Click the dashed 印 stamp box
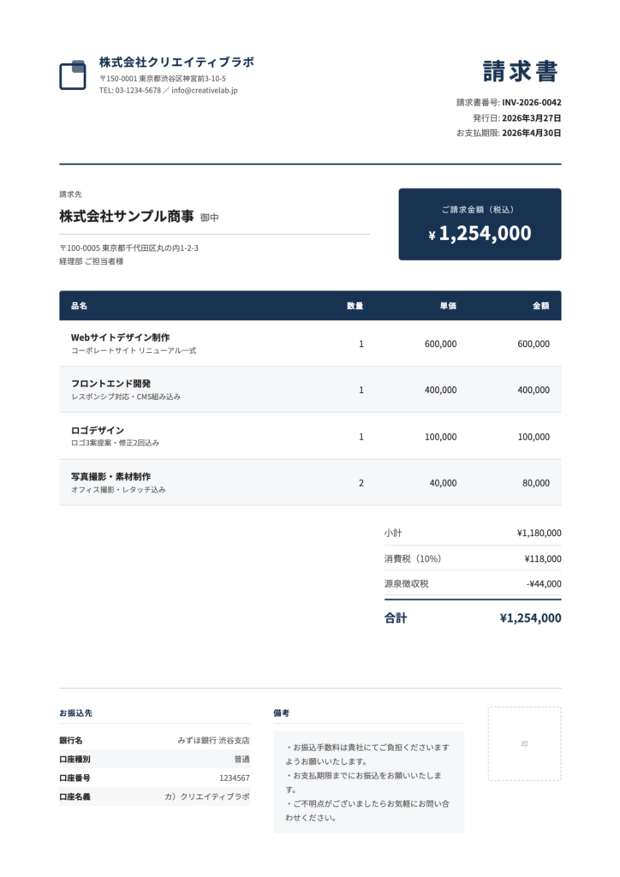The image size is (620, 877). pos(524,743)
